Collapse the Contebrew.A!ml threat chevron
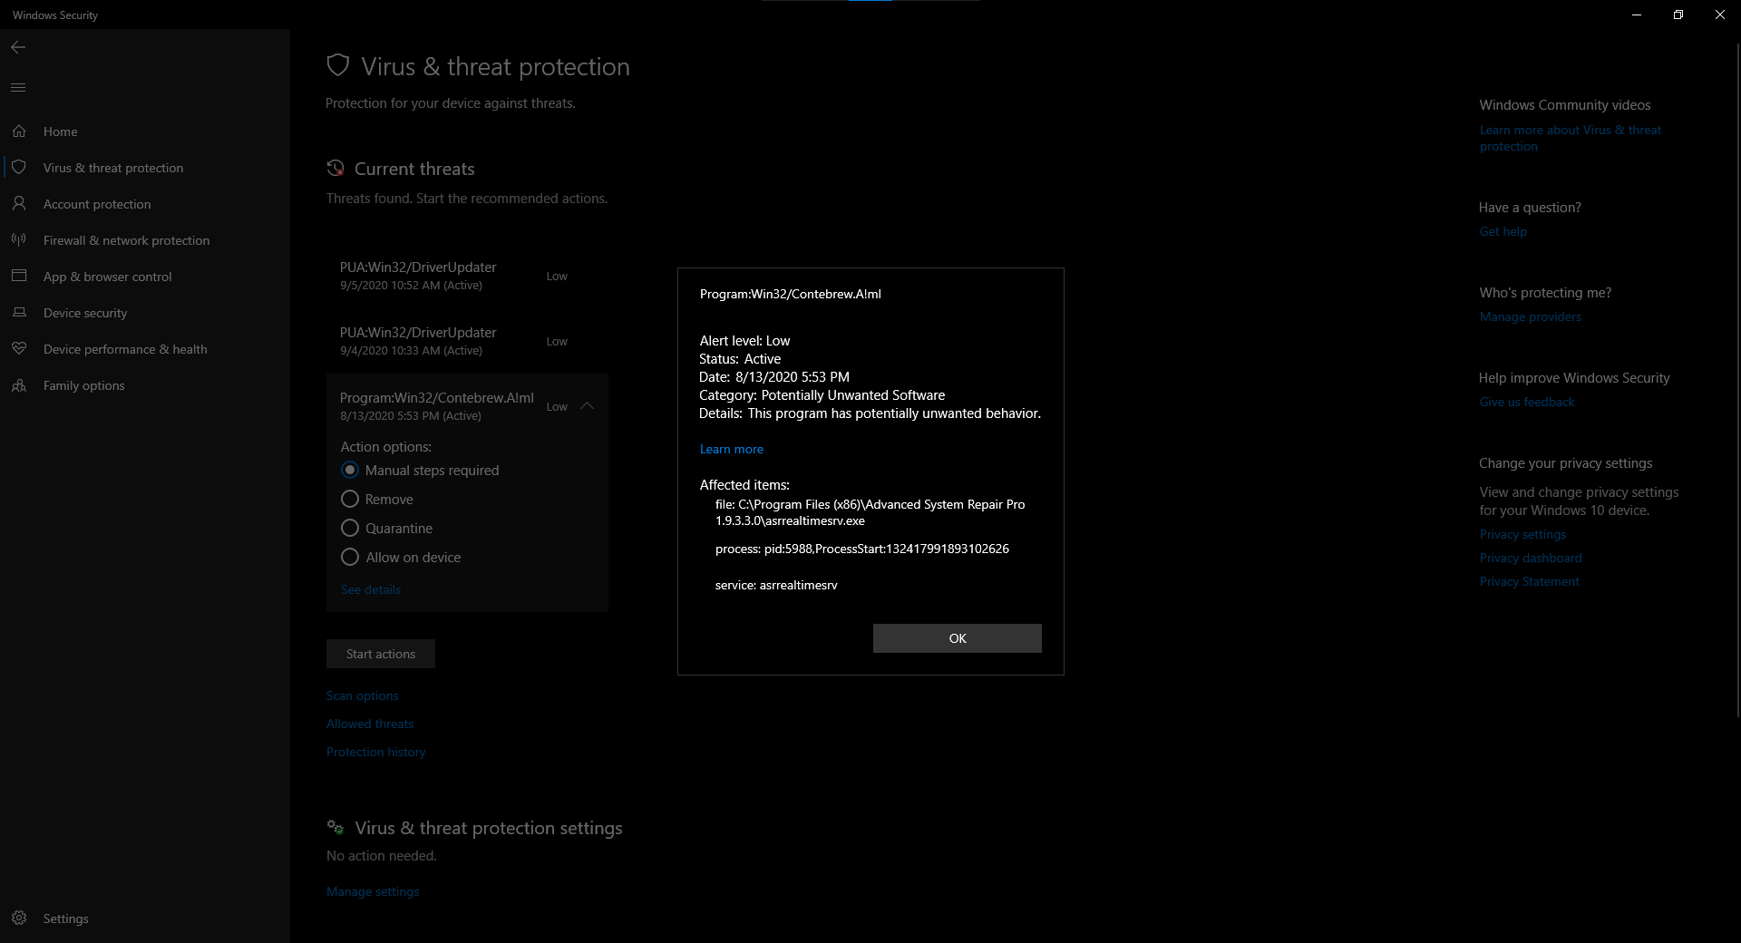The image size is (1741, 943). (587, 406)
